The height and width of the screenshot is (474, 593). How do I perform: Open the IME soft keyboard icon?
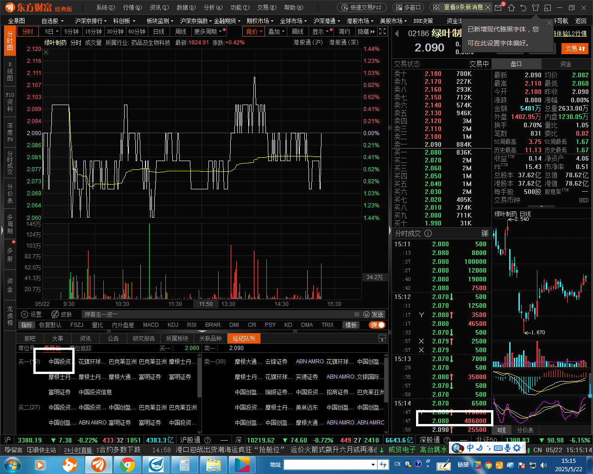coord(498,448)
